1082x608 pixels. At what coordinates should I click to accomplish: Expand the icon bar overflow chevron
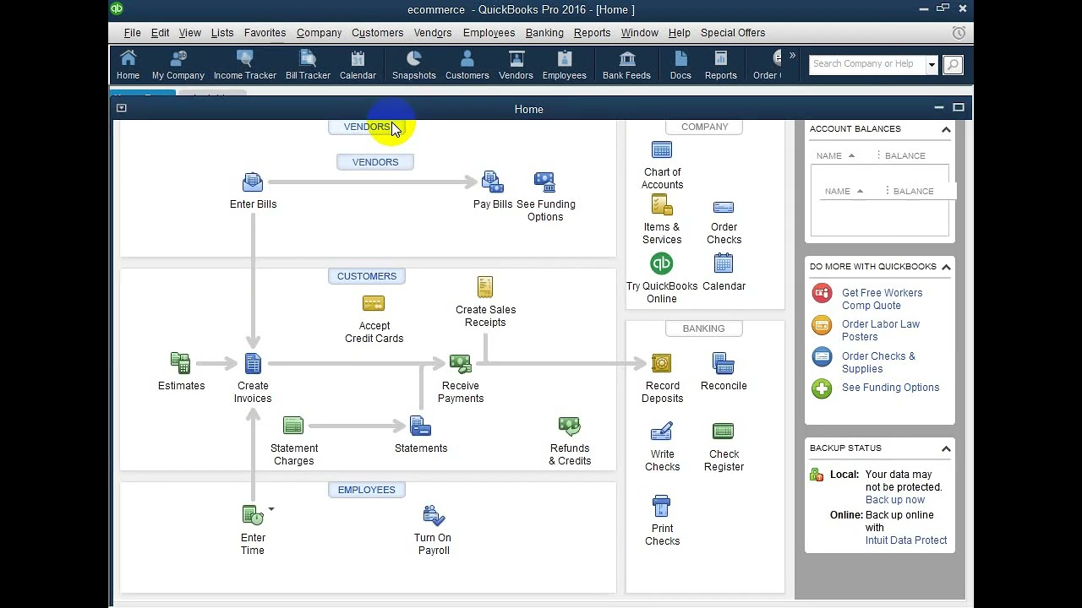coord(792,56)
